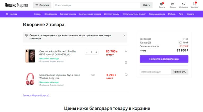This screenshot has width=203, height=112.
Task: Open the iPhone 11 Pro Max product thumbnail
Action: (x=30, y=56)
